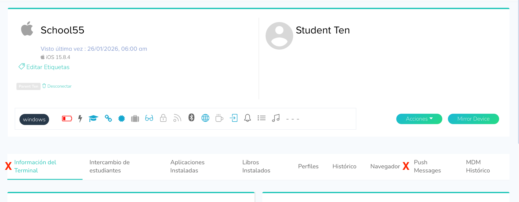The image size is (519, 202).
Task: Click the Bluetooth icon
Action: 191,118
